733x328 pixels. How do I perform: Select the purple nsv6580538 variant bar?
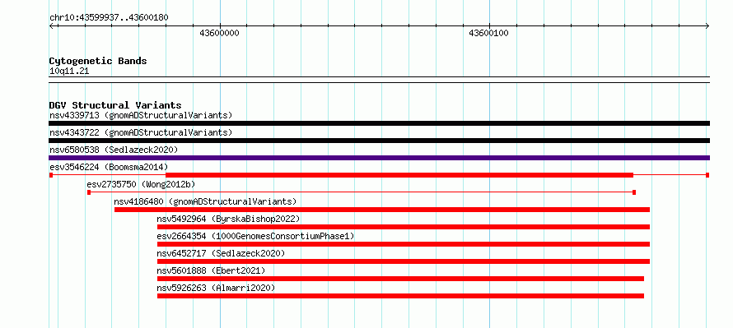(x=379, y=158)
